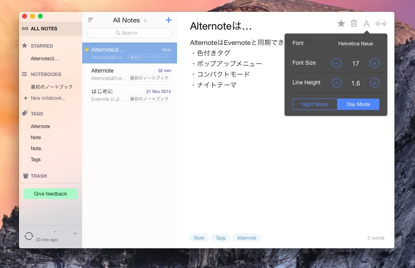Viewport: 415px width, 268px height.
Task: Click the star icon beside STARRED
Action: tap(25, 46)
